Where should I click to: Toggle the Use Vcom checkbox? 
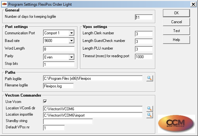click(45, 101)
